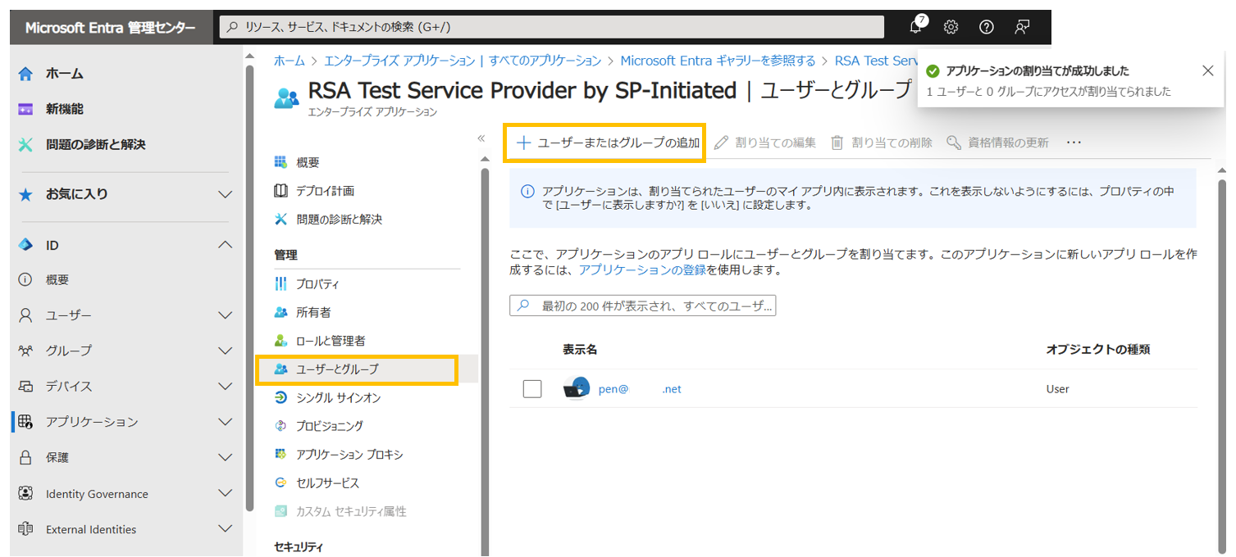
Task: Click 資格情報の更新 toolbar button
Action: (x=998, y=143)
